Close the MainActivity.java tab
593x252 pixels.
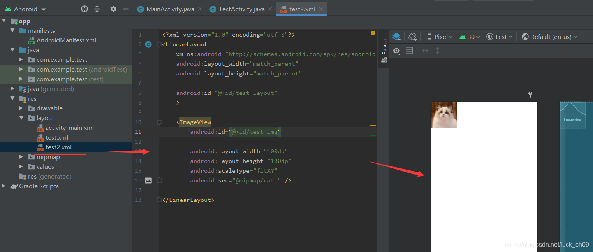point(200,9)
